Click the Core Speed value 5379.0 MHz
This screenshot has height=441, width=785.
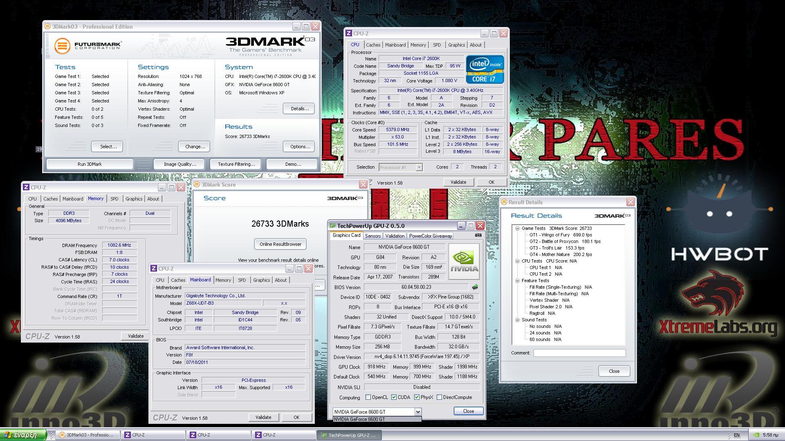point(397,129)
